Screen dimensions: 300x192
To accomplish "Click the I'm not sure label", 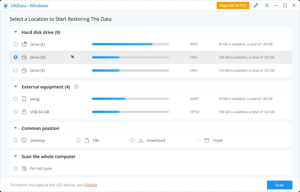I will pyautogui.click(x=41, y=169).
